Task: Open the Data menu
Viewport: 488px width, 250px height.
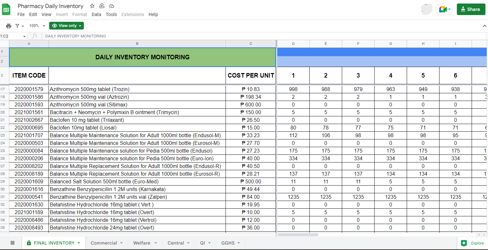Action: pyautogui.click(x=96, y=14)
